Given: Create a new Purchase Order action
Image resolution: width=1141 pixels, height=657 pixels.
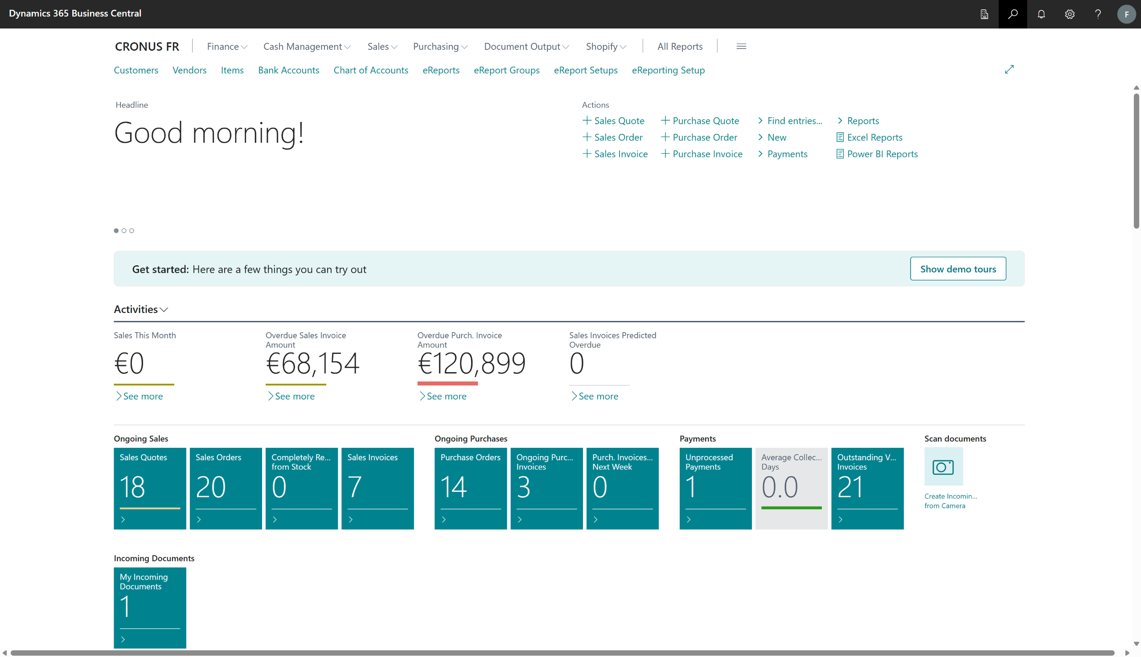Looking at the screenshot, I should point(699,137).
